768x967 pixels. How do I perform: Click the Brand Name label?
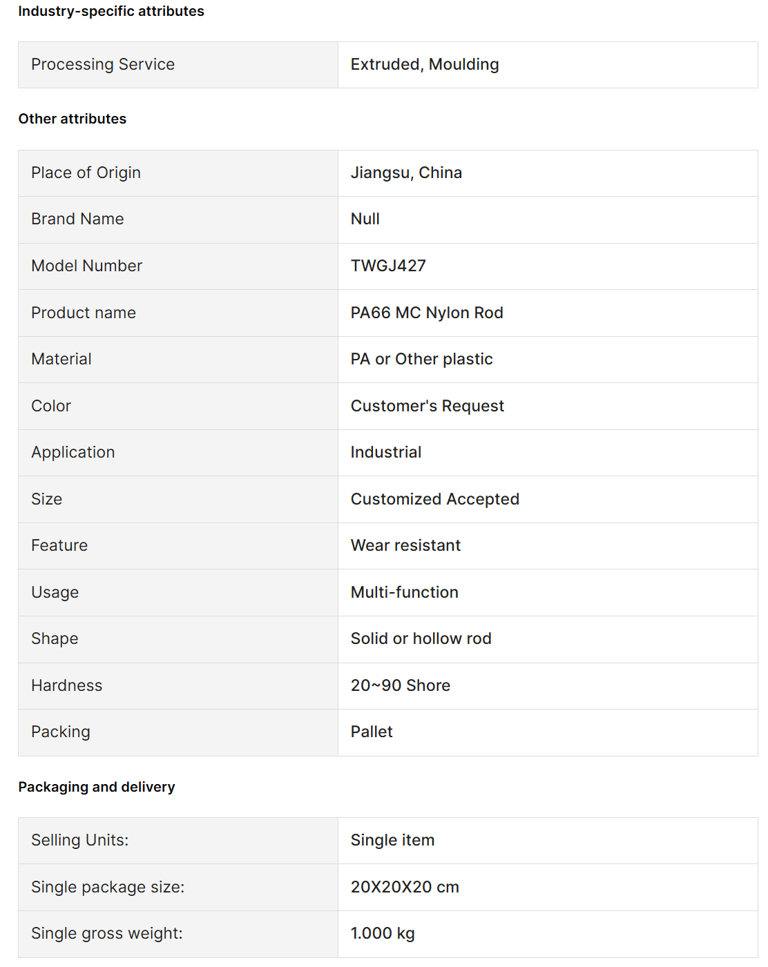(77, 219)
